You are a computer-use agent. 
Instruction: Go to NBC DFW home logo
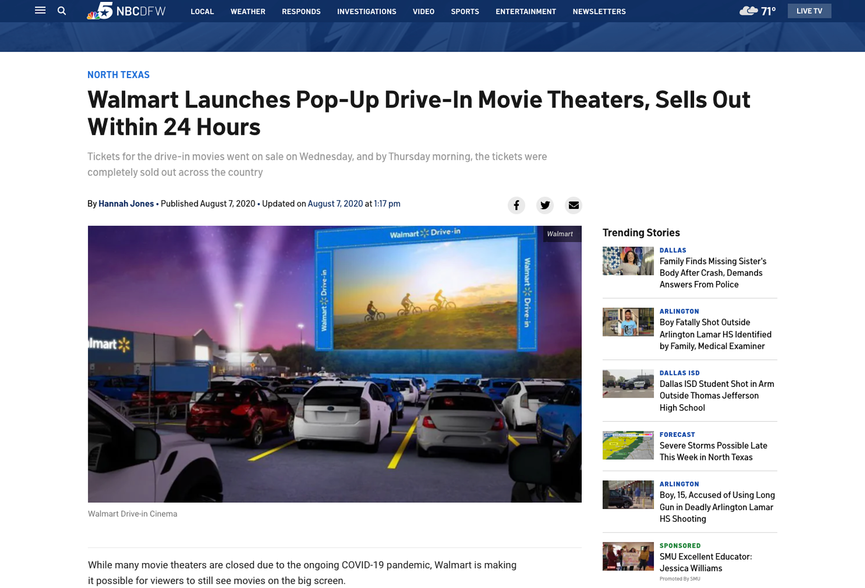click(126, 11)
